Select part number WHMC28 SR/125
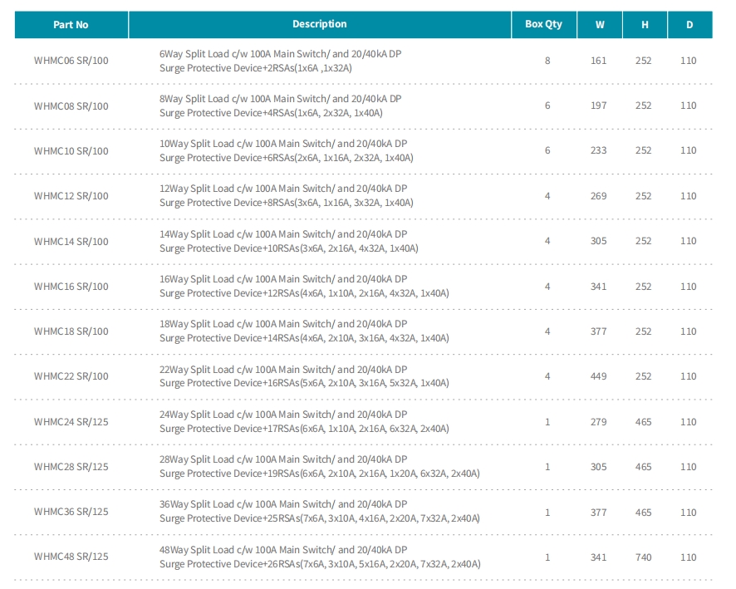 (71, 467)
